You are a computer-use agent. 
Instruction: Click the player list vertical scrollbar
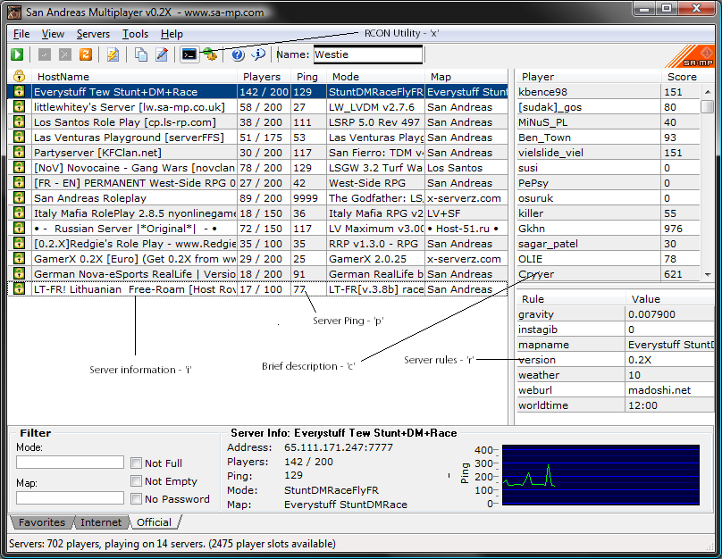point(707,179)
